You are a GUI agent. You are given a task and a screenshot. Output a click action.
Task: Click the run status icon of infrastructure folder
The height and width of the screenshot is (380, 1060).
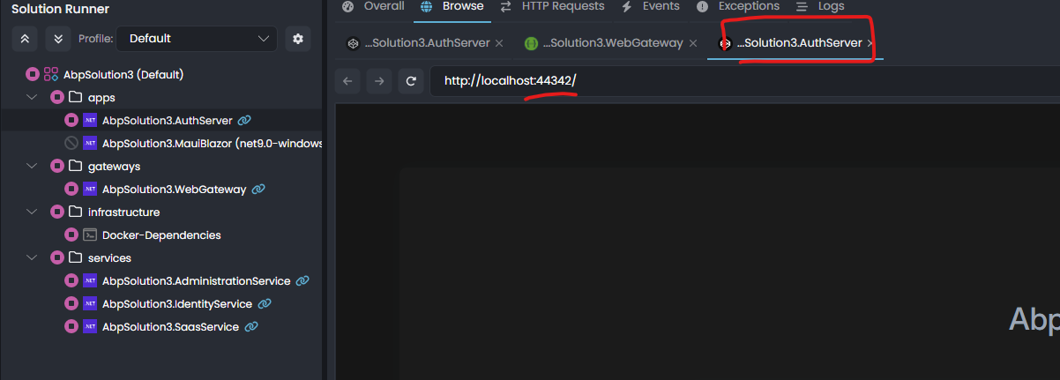(x=56, y=212)
